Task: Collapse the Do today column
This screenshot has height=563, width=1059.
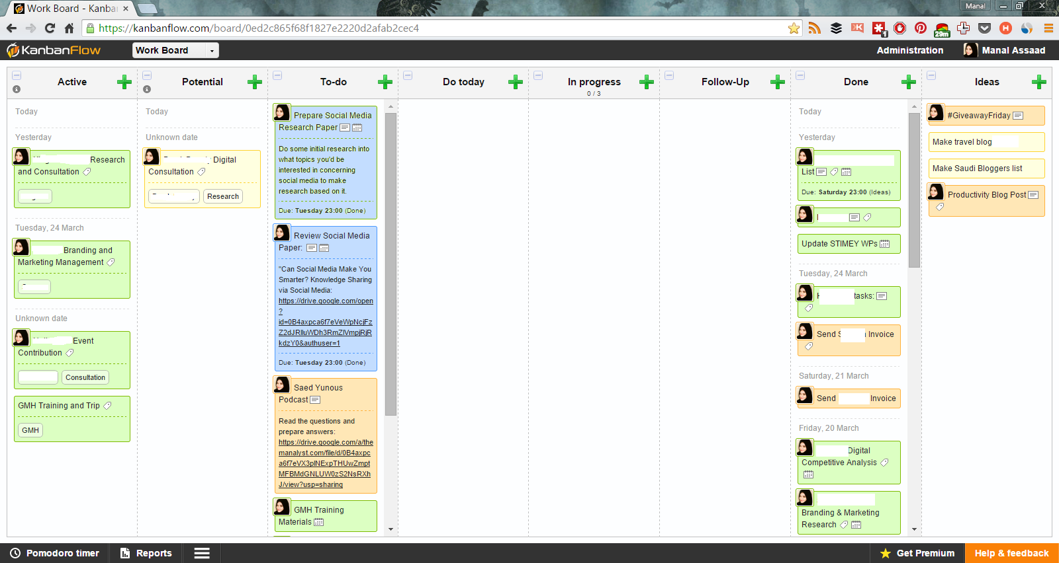Action: point(408,75)
